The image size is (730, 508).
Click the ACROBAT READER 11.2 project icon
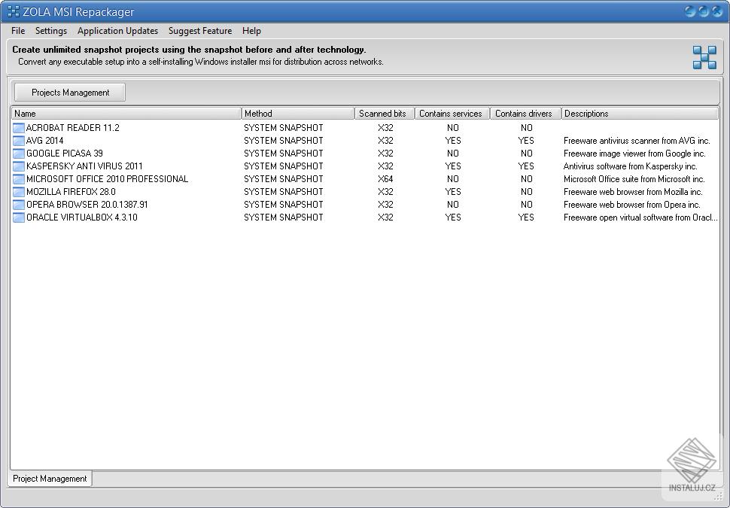pyautogui.click(x=18, y=128)
